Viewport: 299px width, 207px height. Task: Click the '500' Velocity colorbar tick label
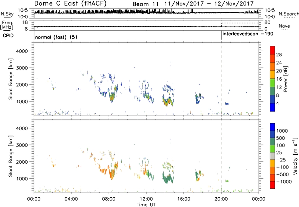[281, 138]
